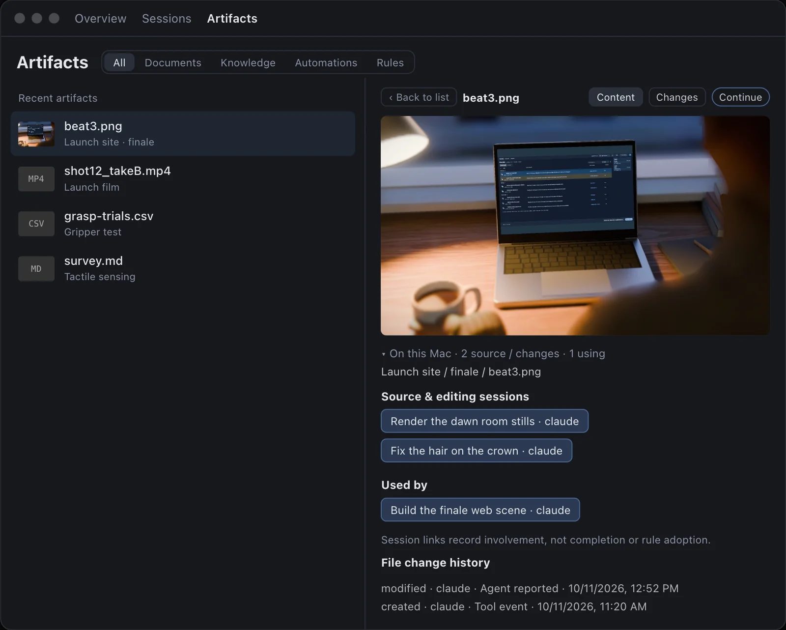Click the Gripper test subtitle
The height and width of the screenshot is (630, 786).
coord(93,232)
